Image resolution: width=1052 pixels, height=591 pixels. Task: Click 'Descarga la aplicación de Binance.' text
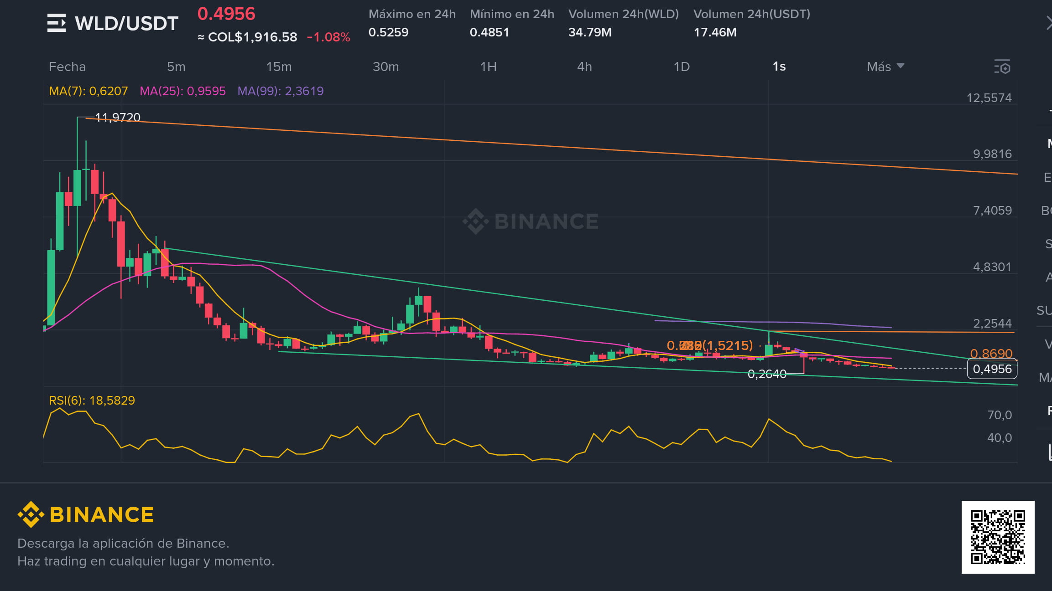pos(123,543)
